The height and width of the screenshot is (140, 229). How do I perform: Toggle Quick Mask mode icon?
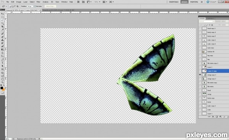coord(3,93)
